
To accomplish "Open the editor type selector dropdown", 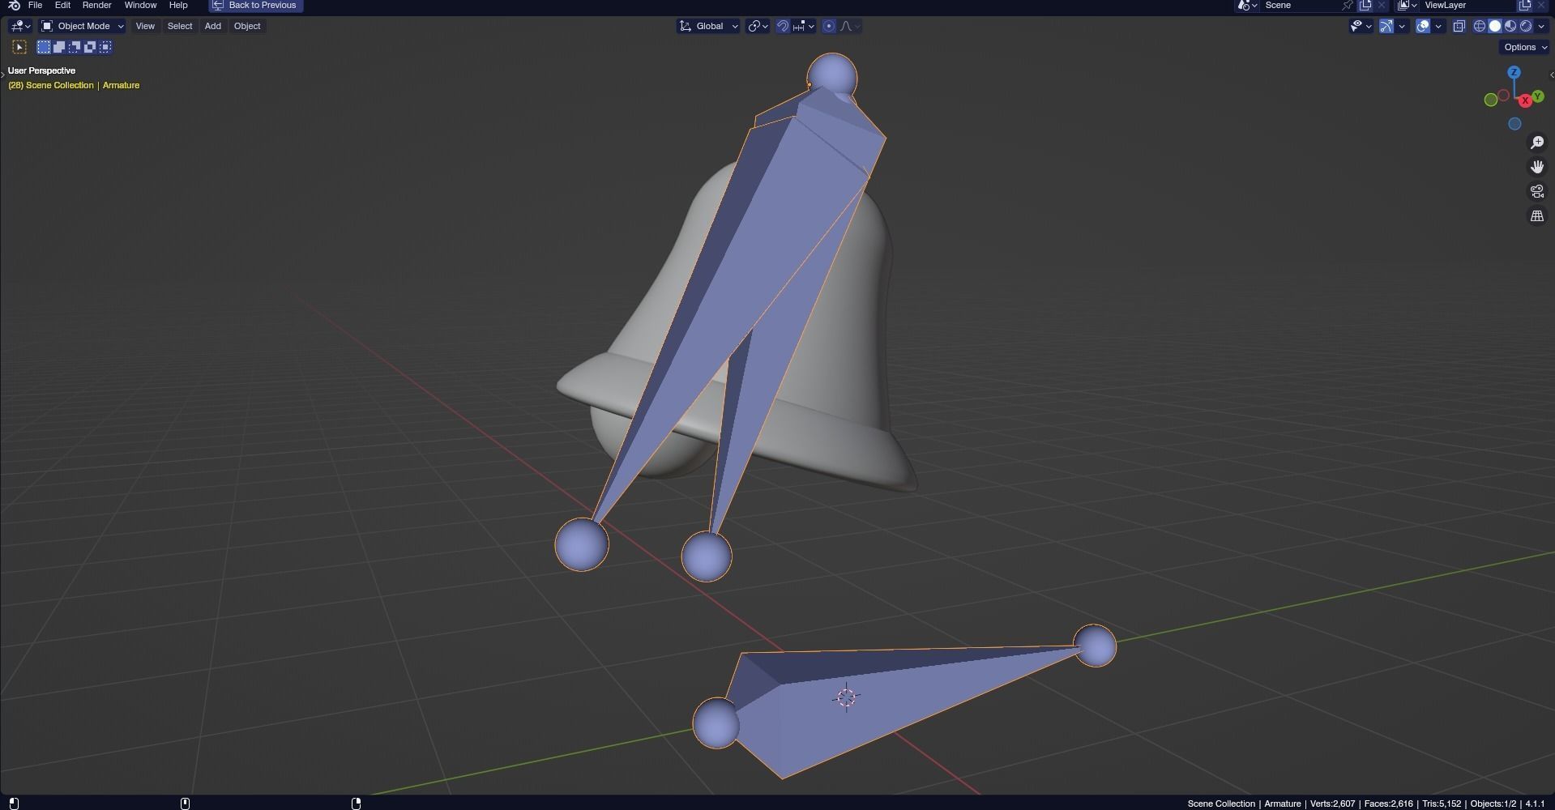I will click(20, 26).
